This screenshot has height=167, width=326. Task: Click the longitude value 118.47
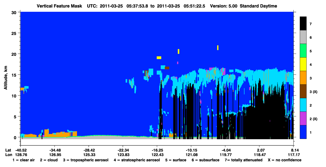pyautogui.click(x=259, y=155)
